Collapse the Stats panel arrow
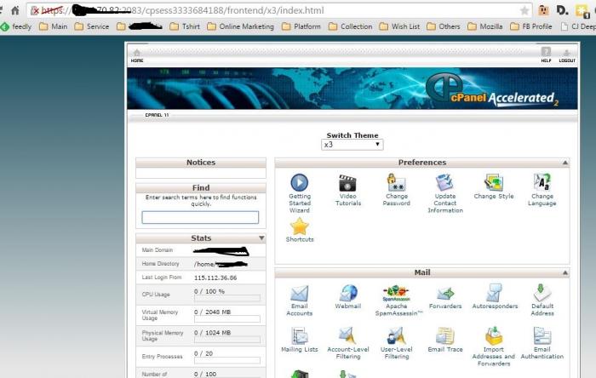The width and height of the screenshot is (596, 378). click(261, 238)
